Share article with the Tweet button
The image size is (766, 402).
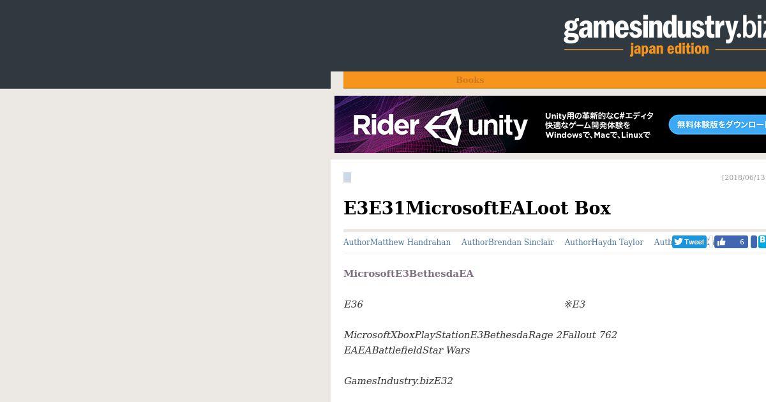tap(689, 242)
